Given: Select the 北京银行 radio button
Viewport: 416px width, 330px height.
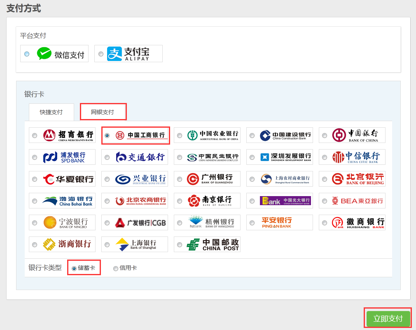Looking at the screenshot, I should pos(325,179).
